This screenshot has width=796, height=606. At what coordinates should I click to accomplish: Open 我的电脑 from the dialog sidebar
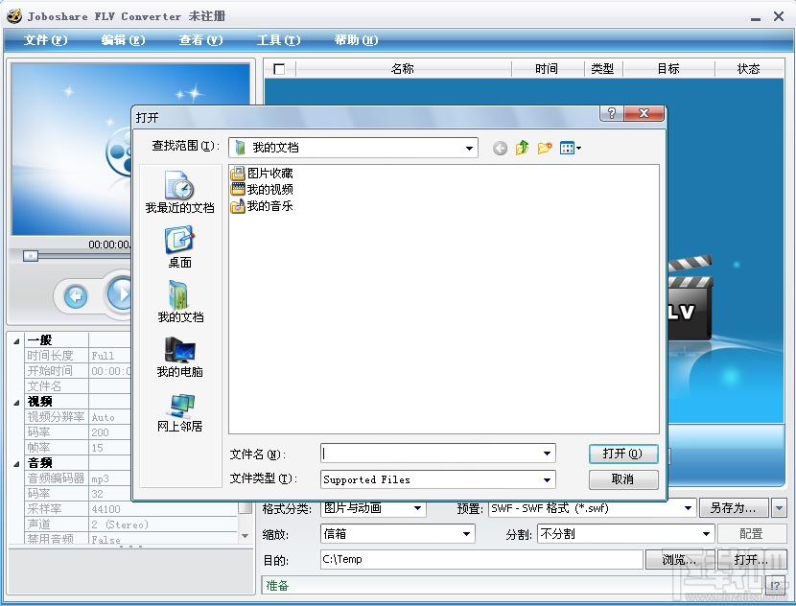pos(179,360)
